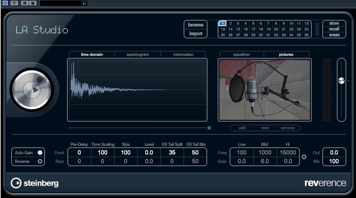Play the impulse response with the big knob
356x198 pixels.
(32, 90)
